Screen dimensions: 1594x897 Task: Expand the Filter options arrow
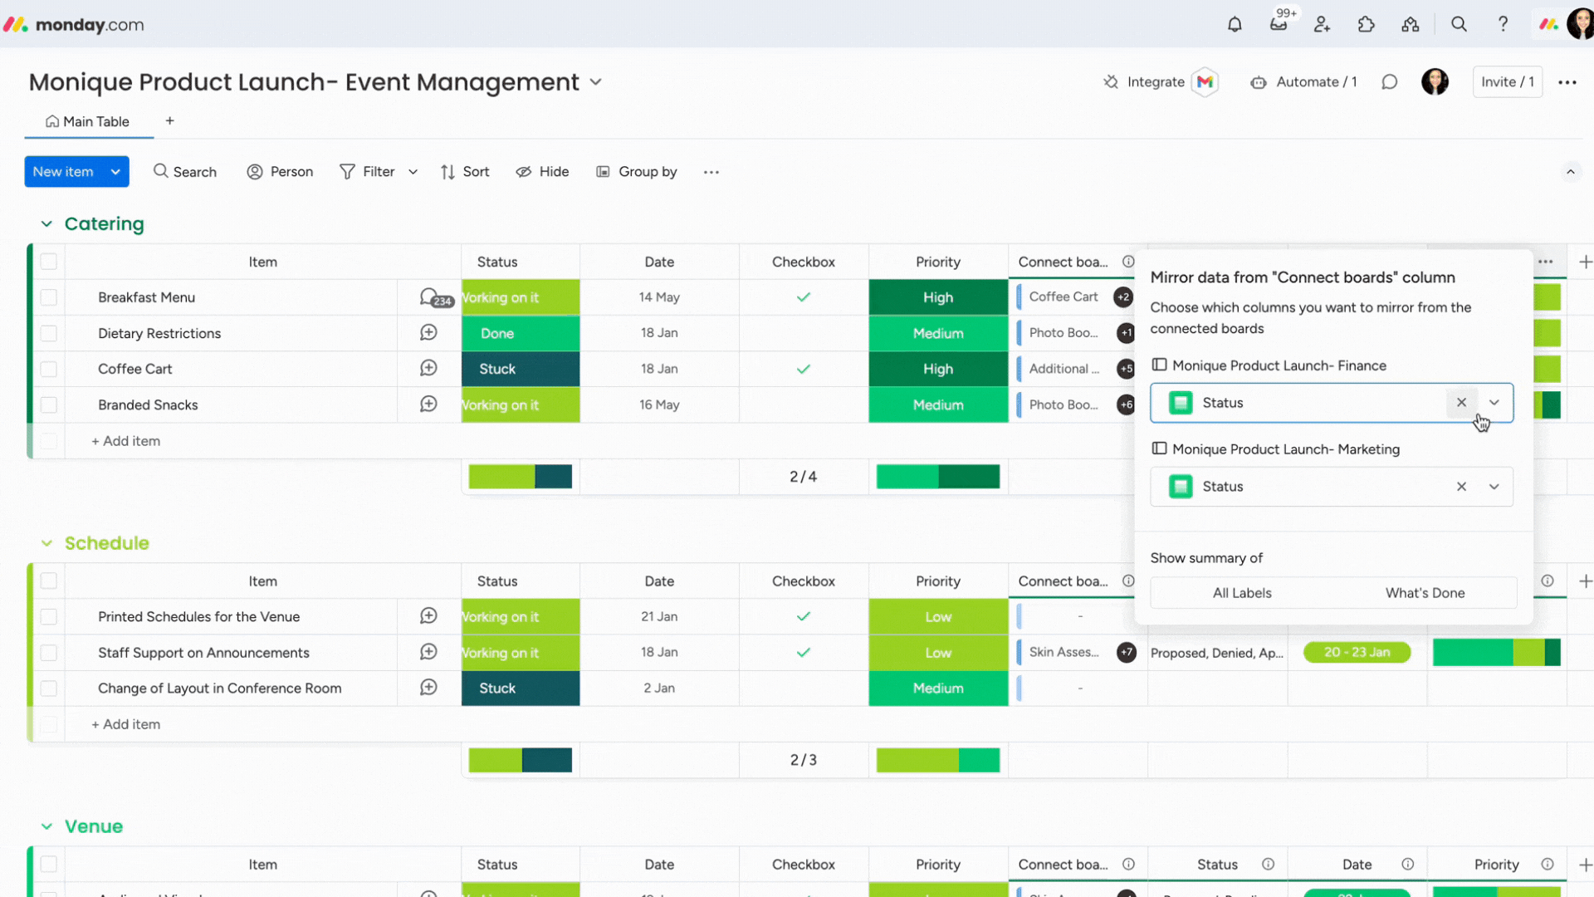coord(413,172)
